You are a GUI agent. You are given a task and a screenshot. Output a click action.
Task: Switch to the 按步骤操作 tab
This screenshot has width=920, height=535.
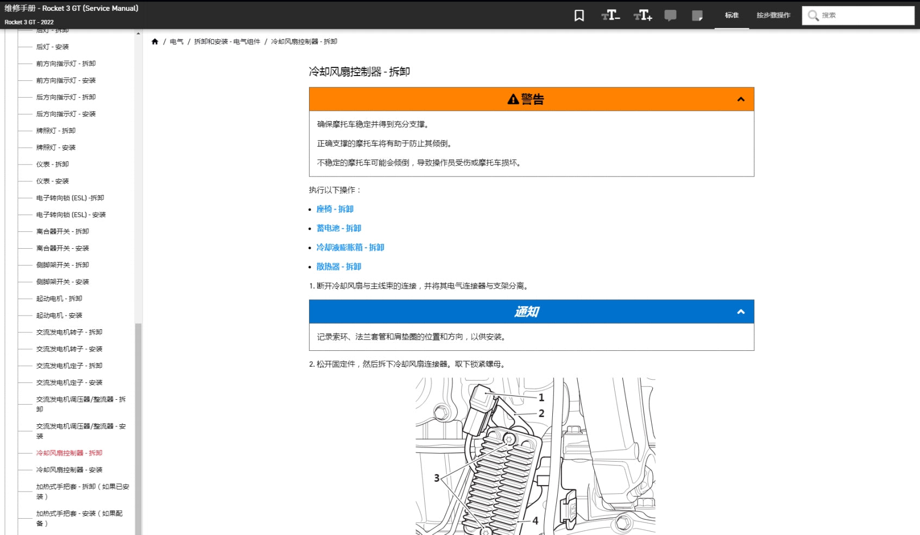click(x=773, y=15)
